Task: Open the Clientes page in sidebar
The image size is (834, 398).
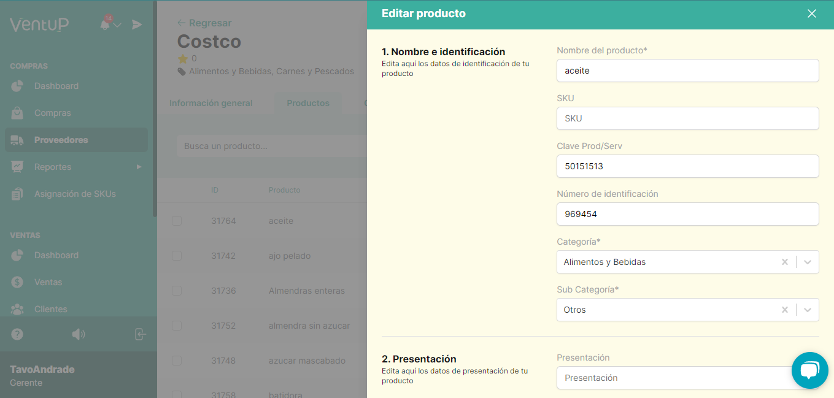Action: (x=51, y=309)
